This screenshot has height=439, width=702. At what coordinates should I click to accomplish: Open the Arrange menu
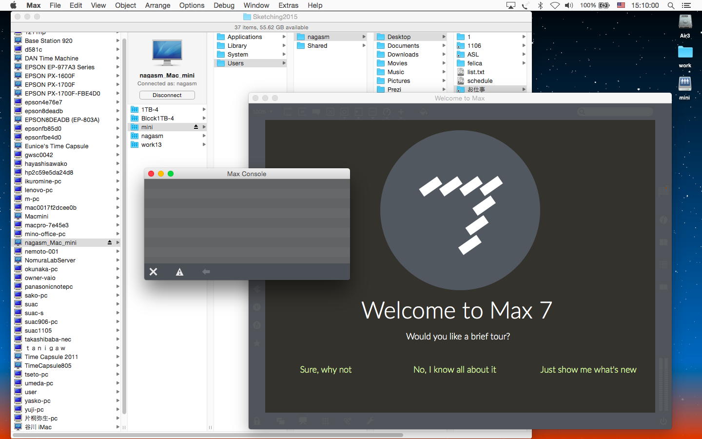coord(157,5)
